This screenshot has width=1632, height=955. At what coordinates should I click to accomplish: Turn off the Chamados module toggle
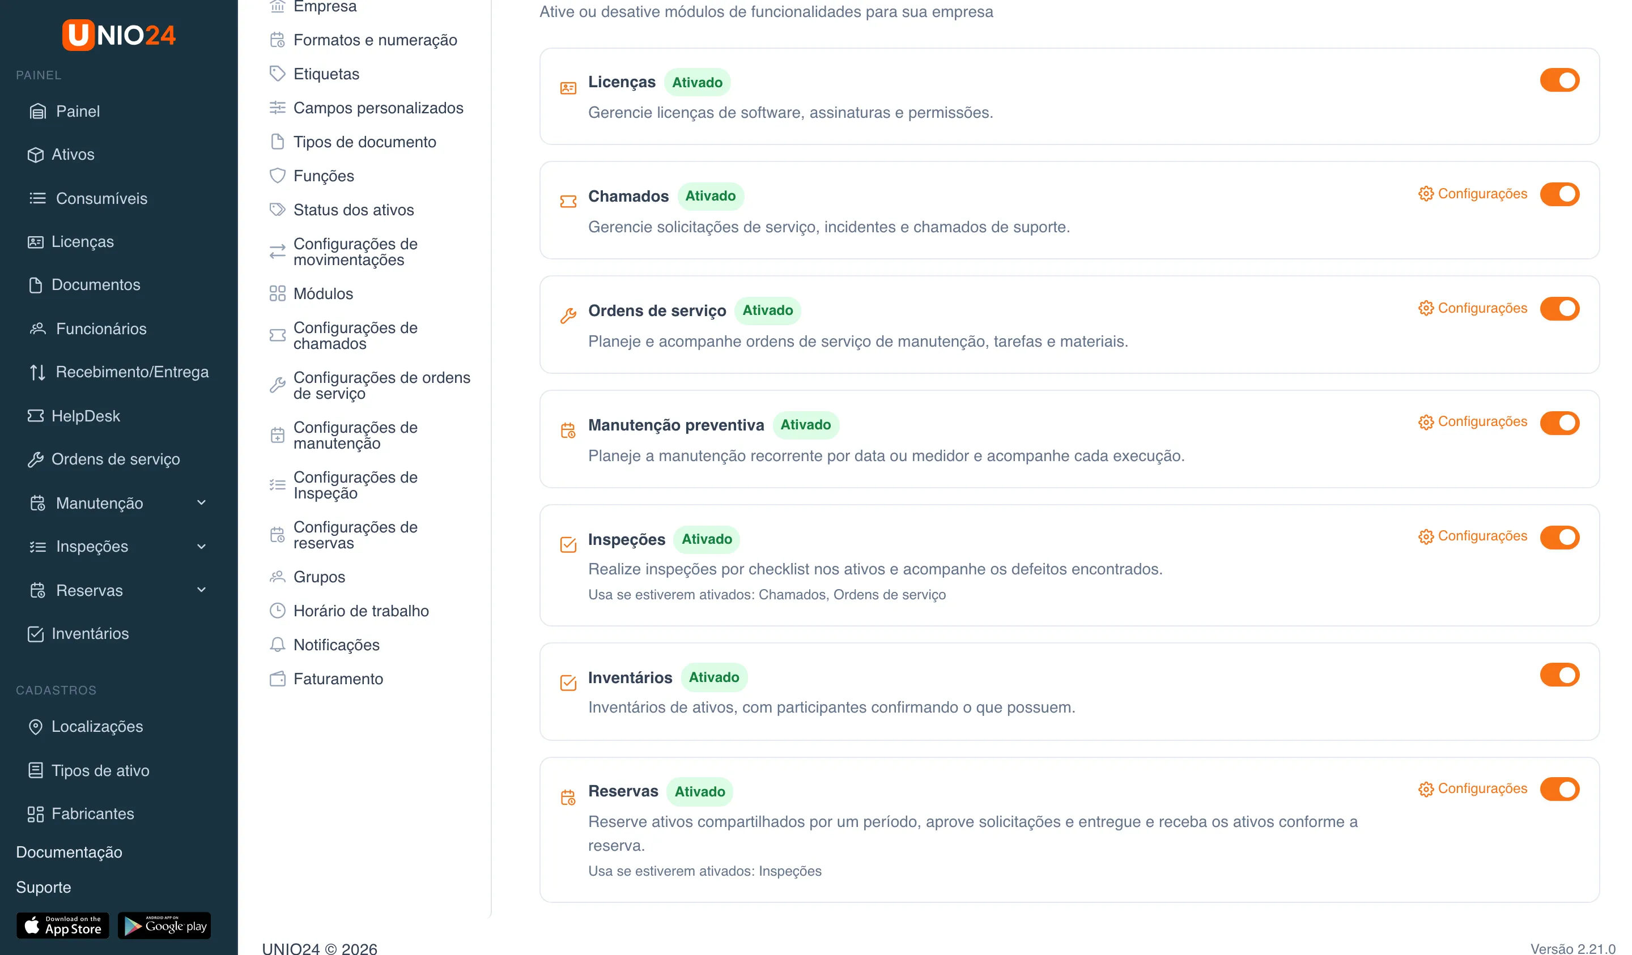tap(1559, 194)
